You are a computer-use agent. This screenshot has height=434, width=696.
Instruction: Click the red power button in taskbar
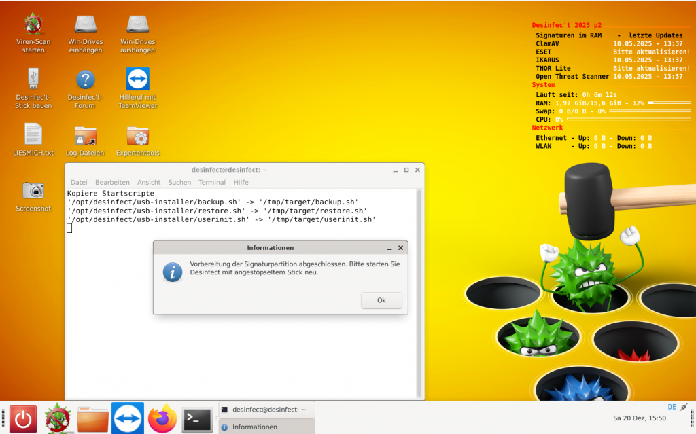24,418
